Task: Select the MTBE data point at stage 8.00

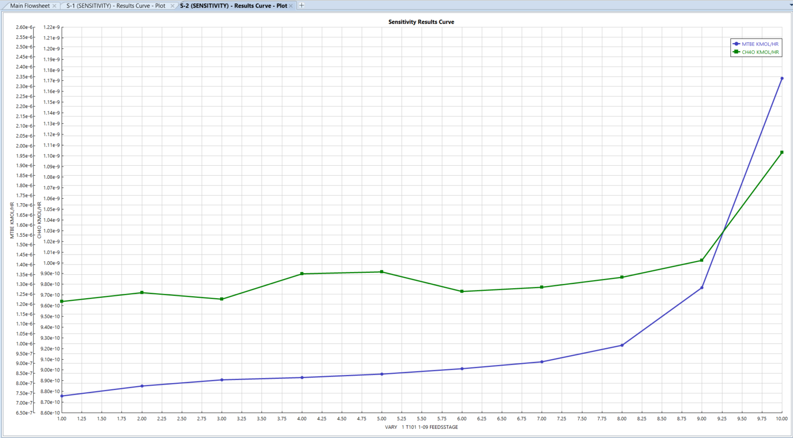Action: pos(622,345)
